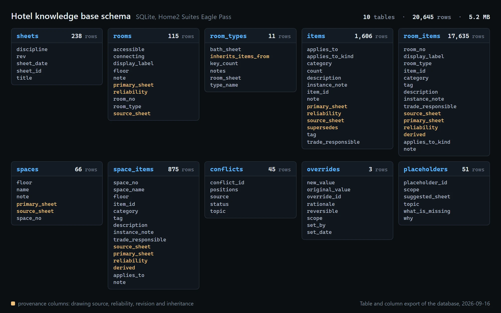Click the rev column in sheets
This screenshot has width=501, height=313.
(21, 57)
